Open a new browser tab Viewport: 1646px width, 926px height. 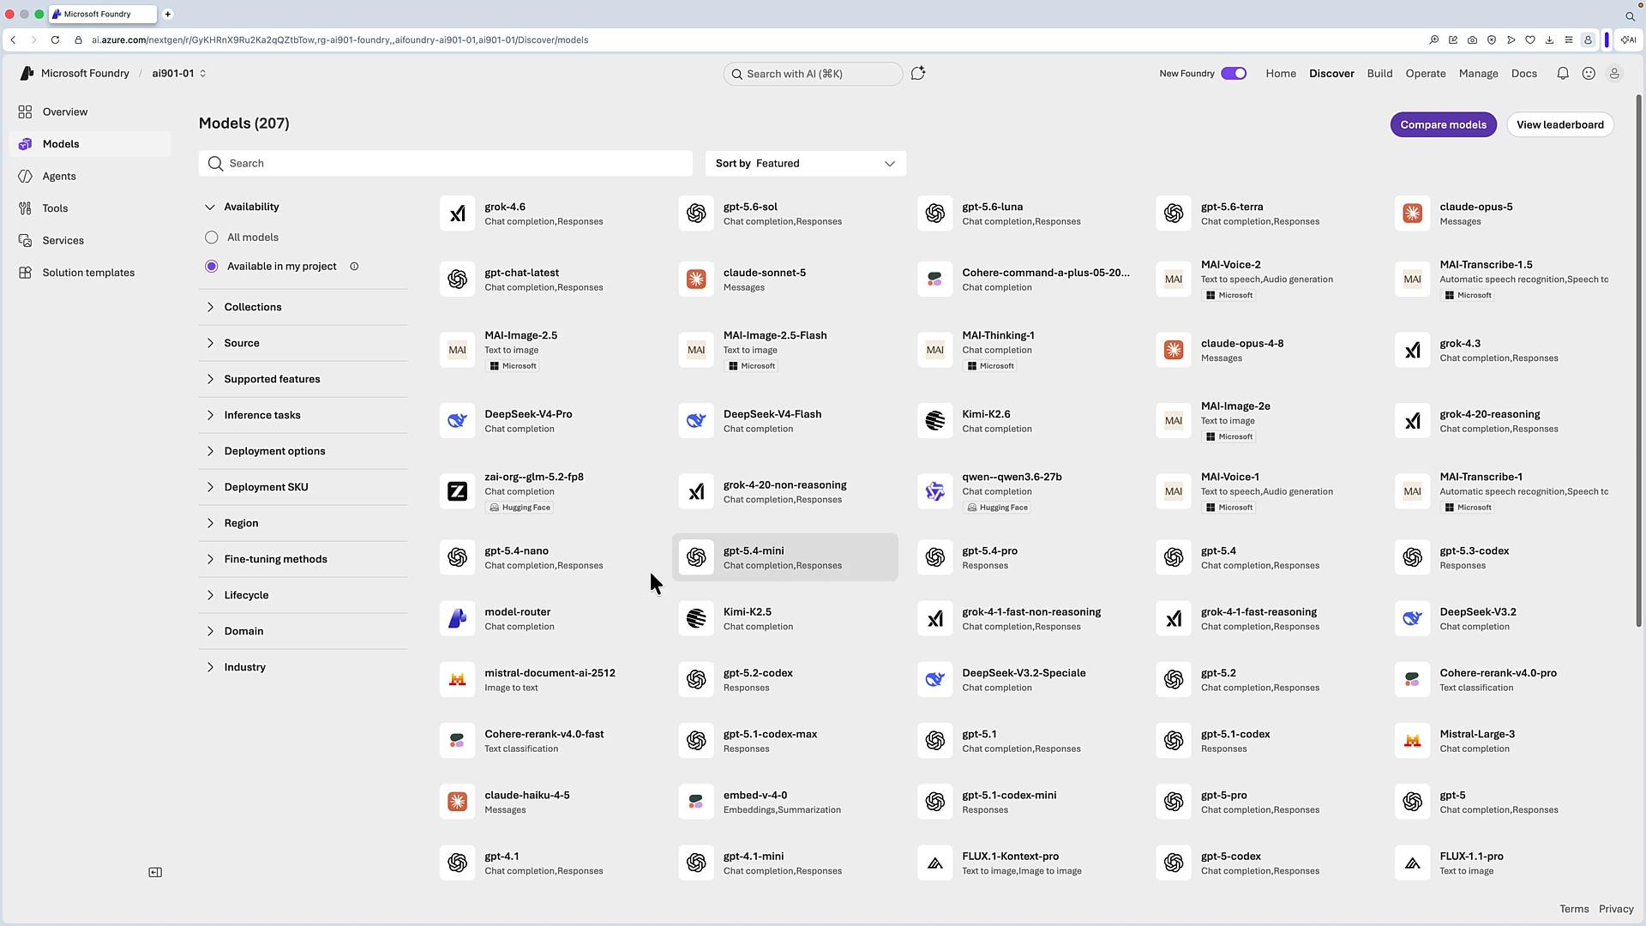168,15
